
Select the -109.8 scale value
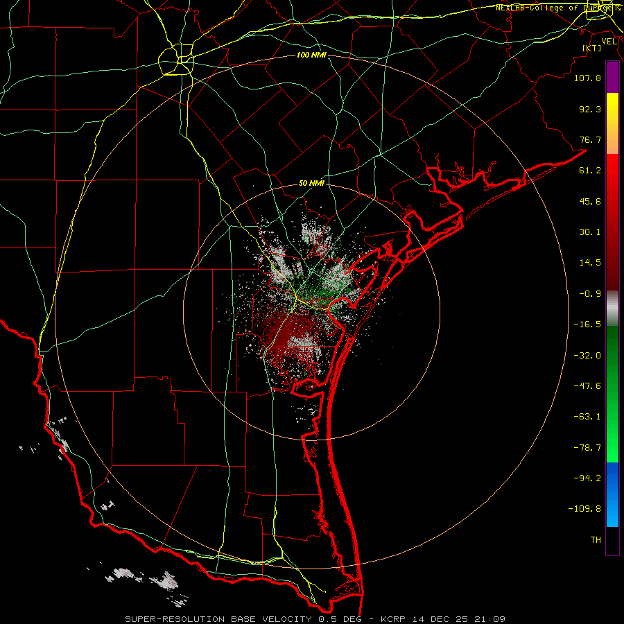point(584,509)
